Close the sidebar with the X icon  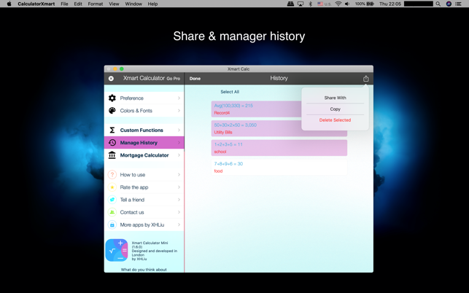pyautogui.click(x=111, y=78)
